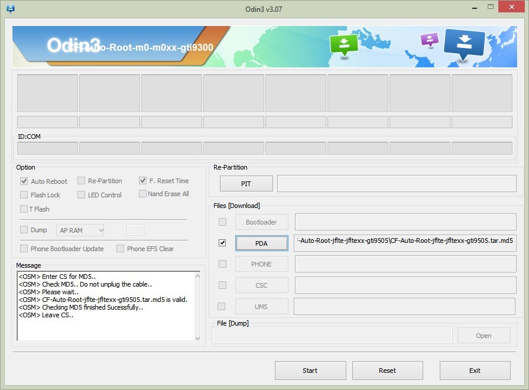Enable Flash Lock option
The height and width of the screenshot is (390, 529).
24,194
